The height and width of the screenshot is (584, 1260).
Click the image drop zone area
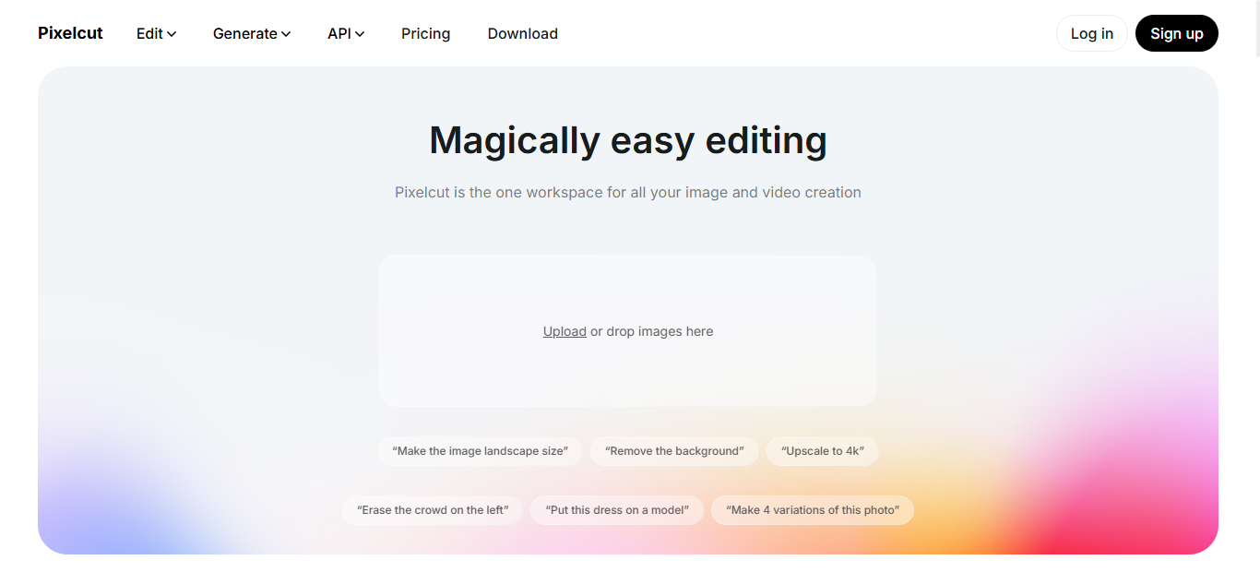628,331
